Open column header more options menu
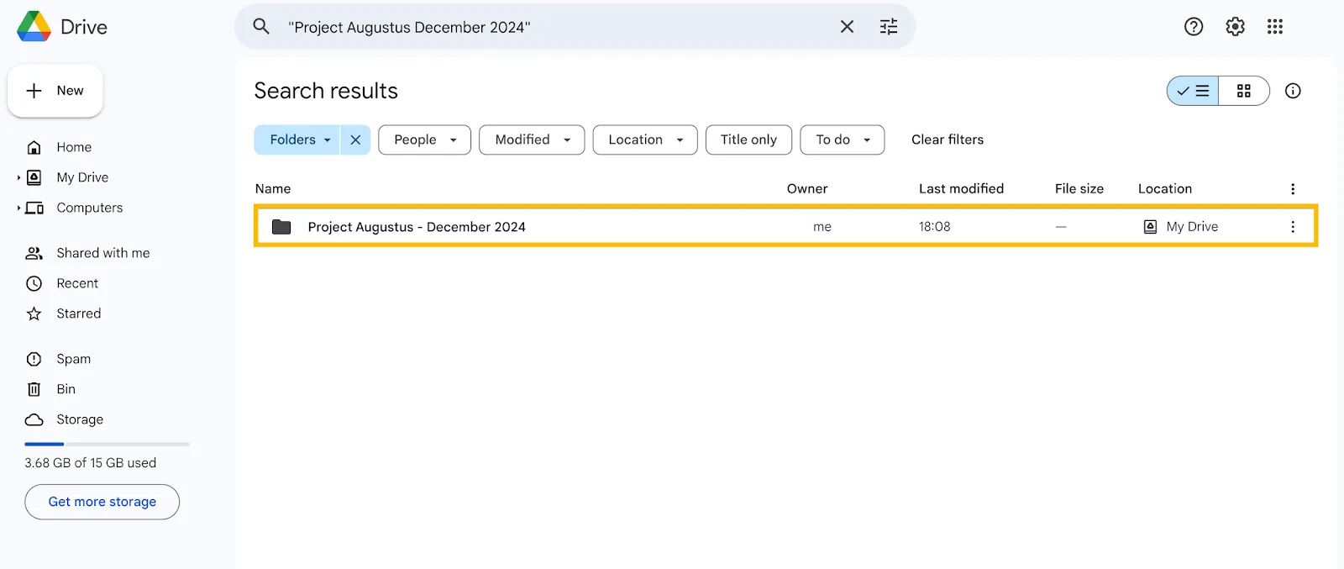The width and height of the screenshot is (1344, 569). tap(1293, 189)
